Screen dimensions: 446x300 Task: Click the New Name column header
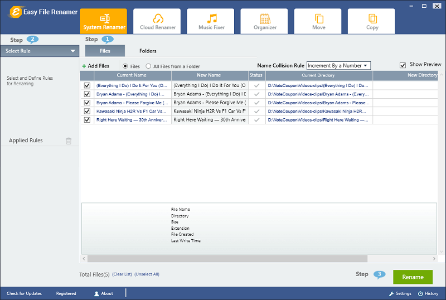coord(210,75)
